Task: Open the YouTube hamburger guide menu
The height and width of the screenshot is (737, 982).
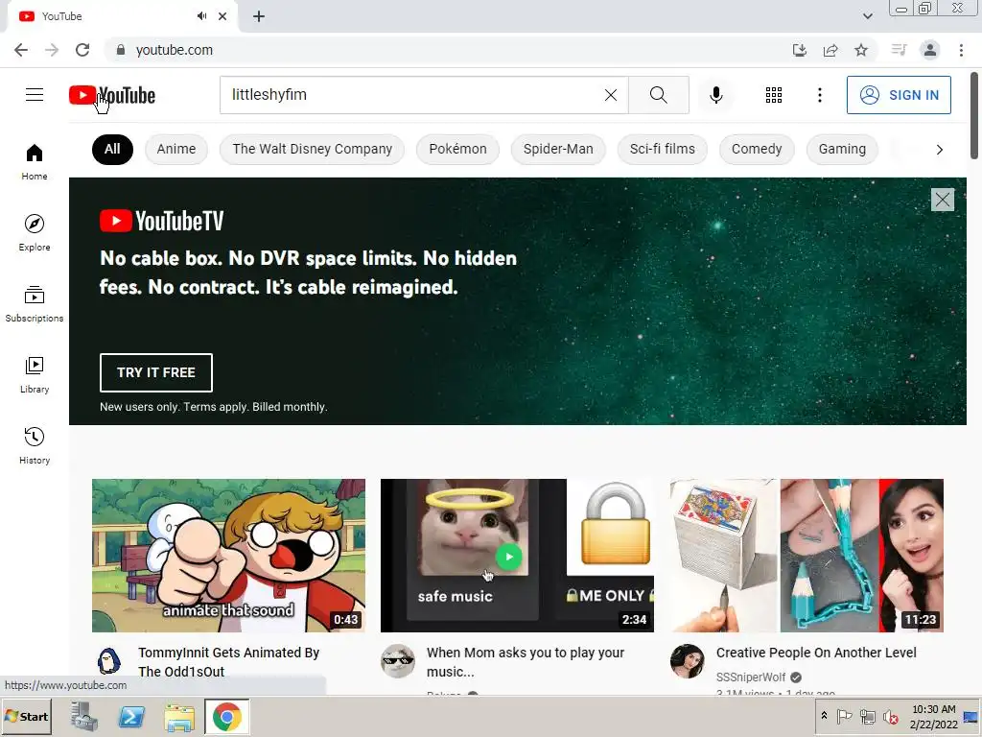Action: coord(35,95)
